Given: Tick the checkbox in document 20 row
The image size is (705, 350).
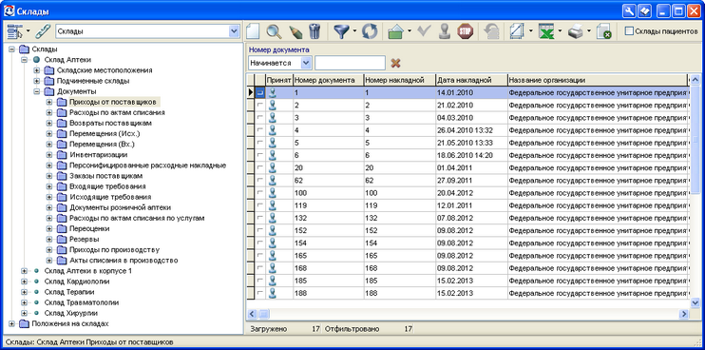Looking at the screenshot, I should [x=260, y=167].
